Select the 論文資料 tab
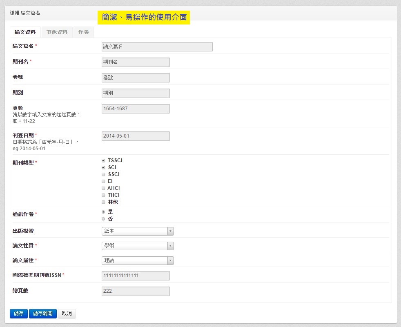401x327 pixels. click(x=25, y=32)
